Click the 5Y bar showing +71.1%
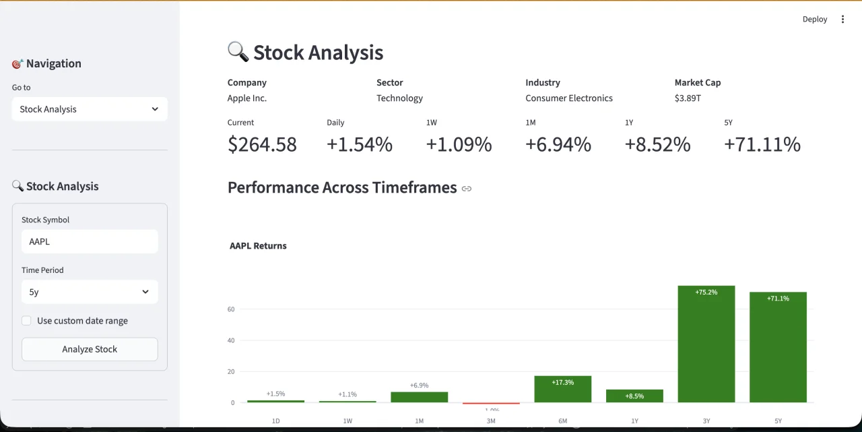The height and width of the screenshot is (432, 862). tap(778, 347)
